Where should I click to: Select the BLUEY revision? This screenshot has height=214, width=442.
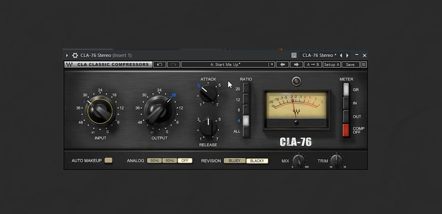(235, 161)
